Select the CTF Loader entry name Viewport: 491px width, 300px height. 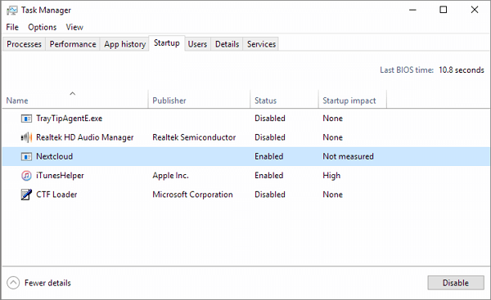56,195
